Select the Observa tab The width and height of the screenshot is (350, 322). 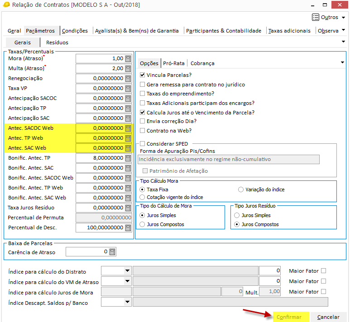[x=328, y=31]
